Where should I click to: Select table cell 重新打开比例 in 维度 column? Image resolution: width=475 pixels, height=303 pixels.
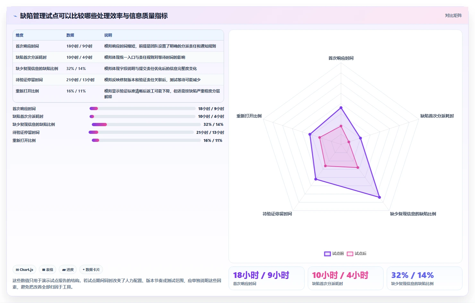(27, 91)
